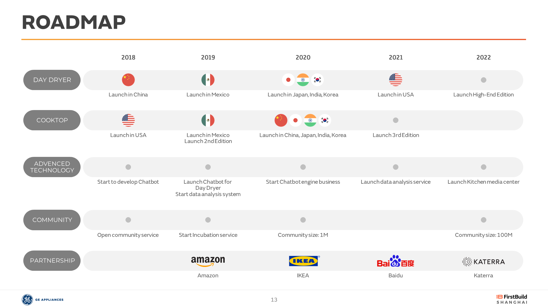548x308 pixels.
Task: Click the GE Appliances logo in footer
Action: tap(42, 300)
